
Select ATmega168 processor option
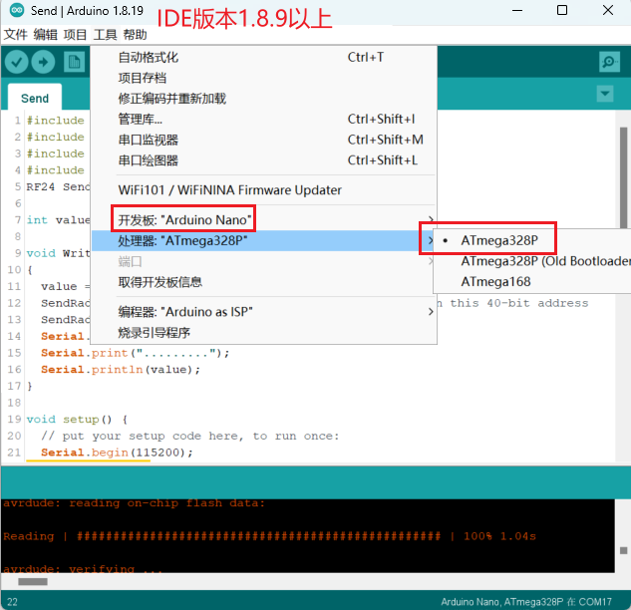click(532, 282)
